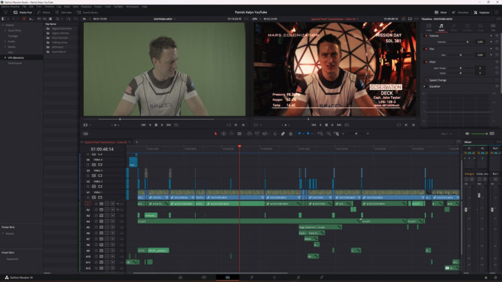The height and width of the screenshot is (282, 502).
Task: Toggle timeline snapping
Action: click(x=275, y=134)
